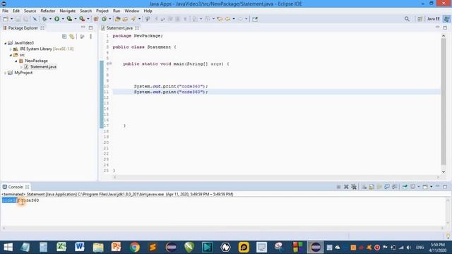Viewport: 452px width, 254px height.
Task: Open Package Explorer View Menu
Action: pyautogui.click(x=90, y=37)
